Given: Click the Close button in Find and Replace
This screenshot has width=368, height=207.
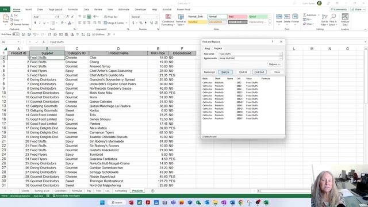Looking at the screenshot, I should coord(277,72).
